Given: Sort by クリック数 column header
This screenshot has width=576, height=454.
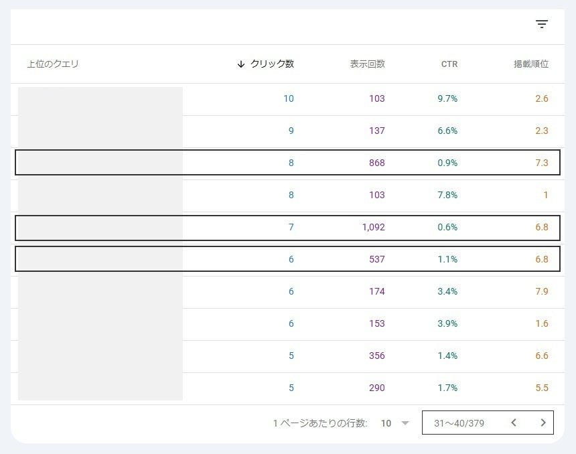Looking at the screenshot, I should click(x=272, y=64).
